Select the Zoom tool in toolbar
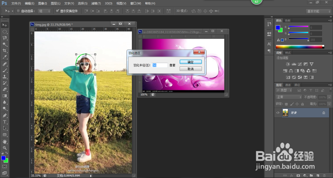 [x=5, y=148]
